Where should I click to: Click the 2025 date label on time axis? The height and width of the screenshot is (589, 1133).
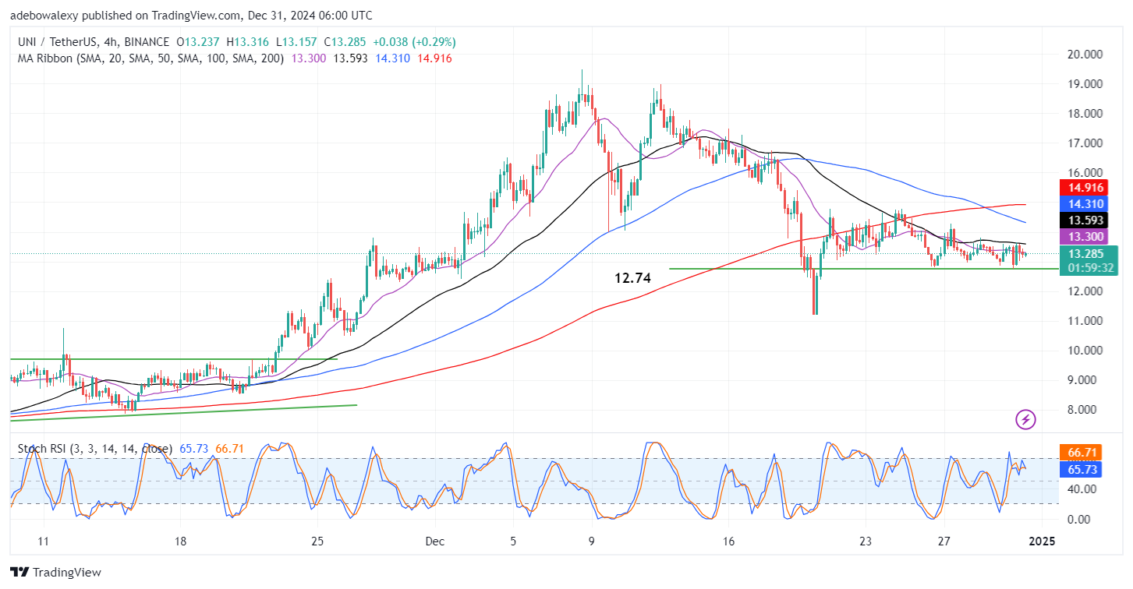pos(1042,541)
